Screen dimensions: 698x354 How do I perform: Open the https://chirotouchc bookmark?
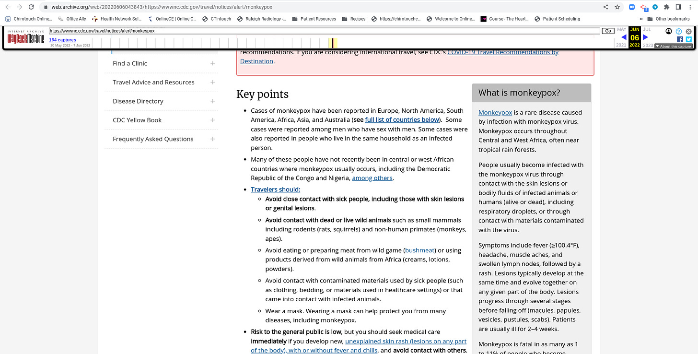396,19
